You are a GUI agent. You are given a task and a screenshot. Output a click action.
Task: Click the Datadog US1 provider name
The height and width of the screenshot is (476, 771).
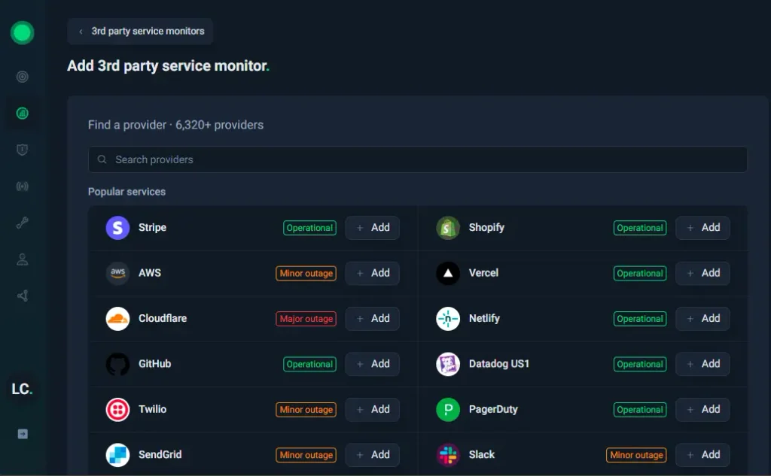point(499,364)
